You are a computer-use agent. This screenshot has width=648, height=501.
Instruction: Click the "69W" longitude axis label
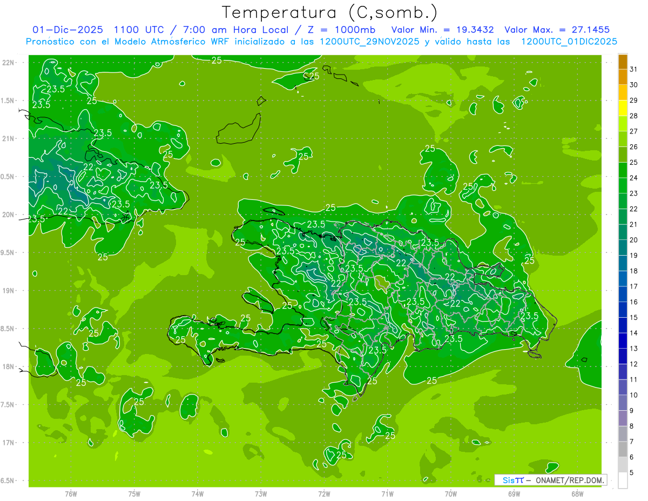(514, 494)
